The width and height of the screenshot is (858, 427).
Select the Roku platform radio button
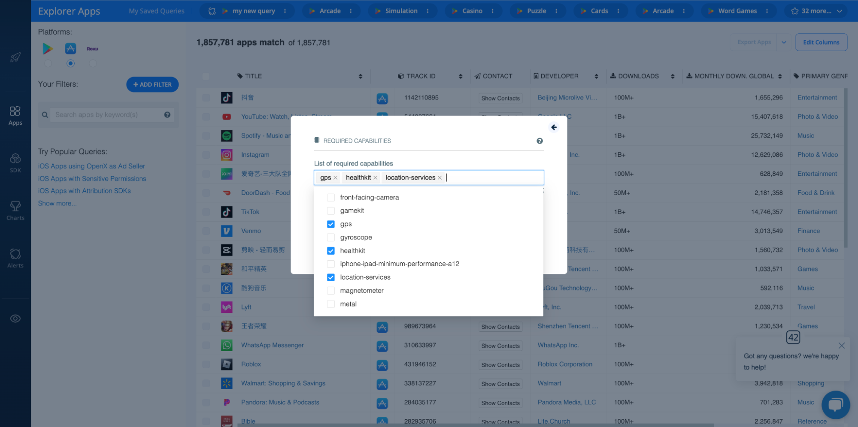point(93,63)
